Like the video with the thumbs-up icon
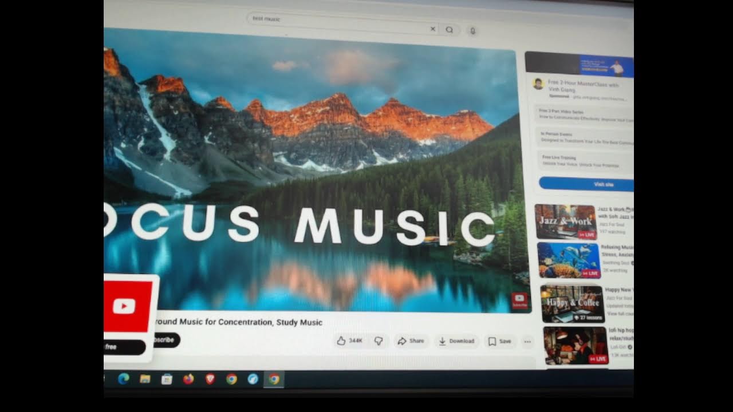Screen dimensions: 733x412 (350, 341)
